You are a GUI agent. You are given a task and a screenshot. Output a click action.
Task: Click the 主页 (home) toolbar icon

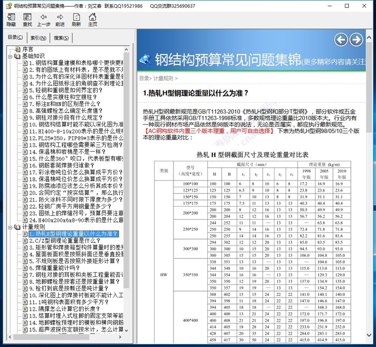[92, 20]
